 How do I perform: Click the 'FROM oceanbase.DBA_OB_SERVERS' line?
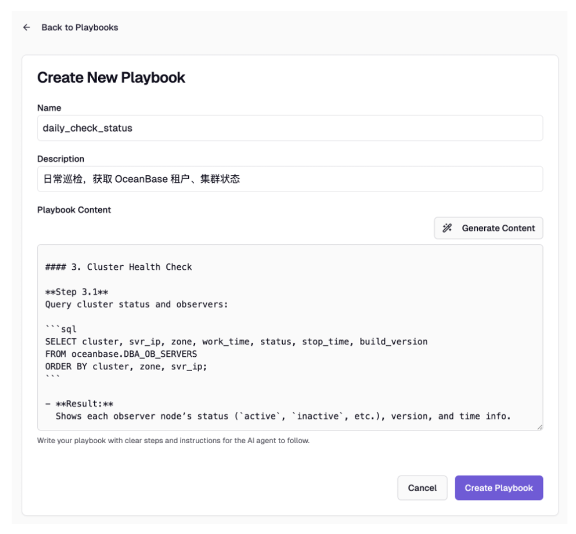[121, 354]
